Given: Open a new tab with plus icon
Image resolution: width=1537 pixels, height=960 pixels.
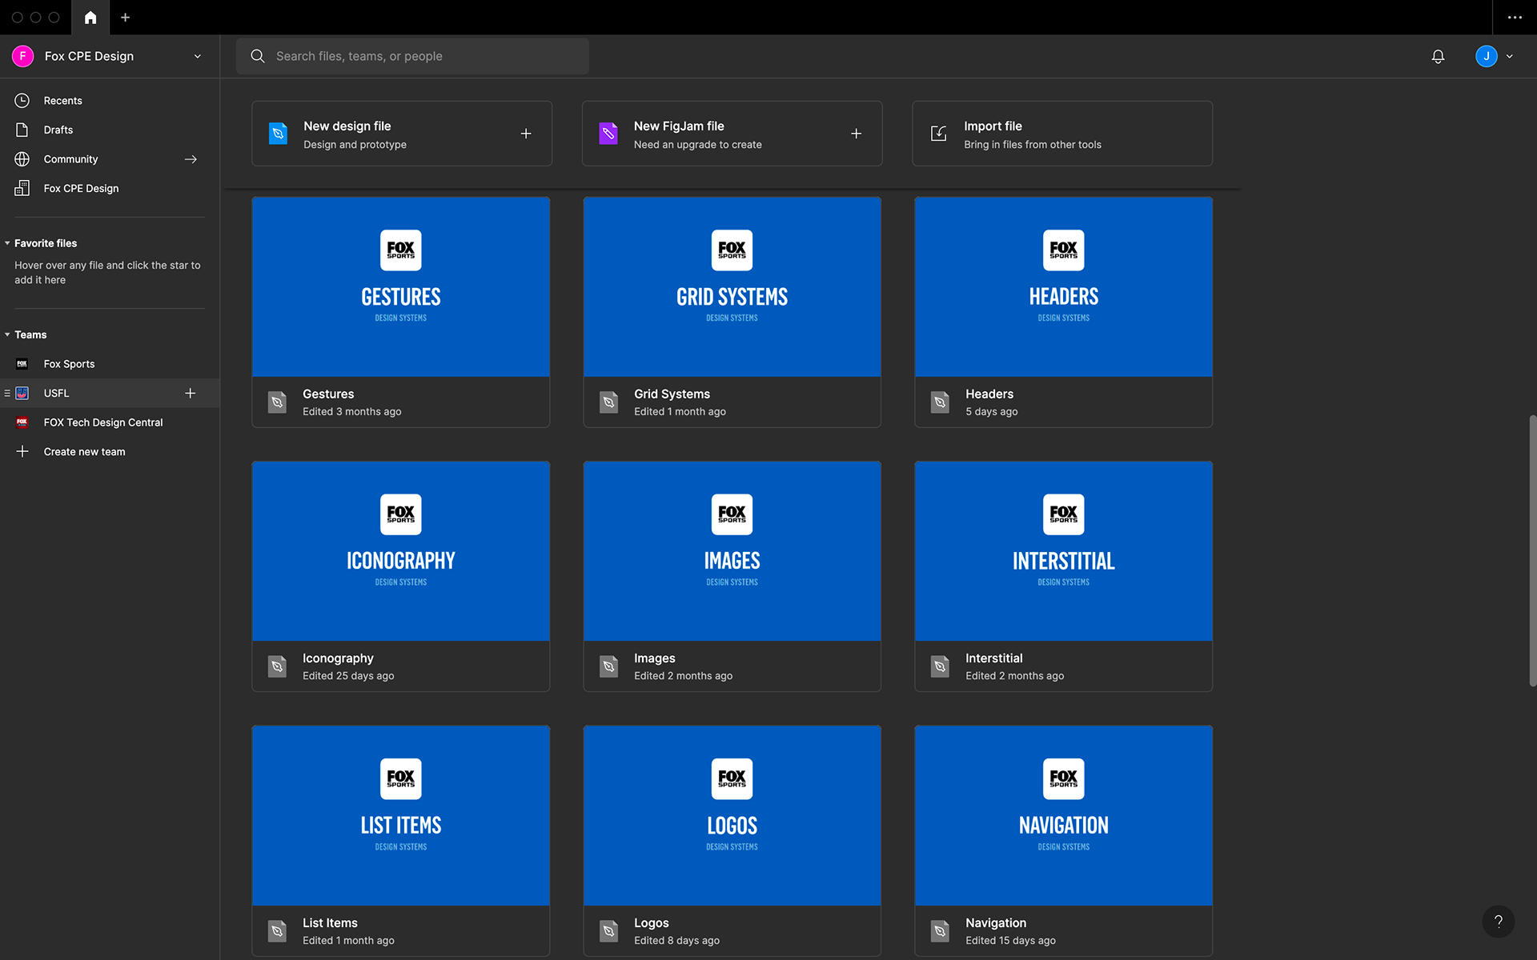Looking at the screenshot, I should pos(125,18).
